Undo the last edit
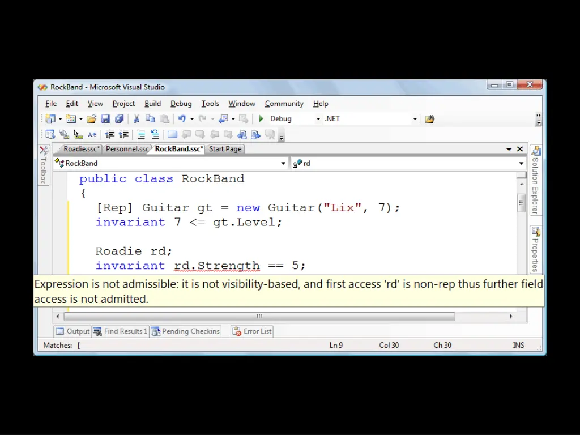Viewport: 580px width, 435px height. coord(182,119)
